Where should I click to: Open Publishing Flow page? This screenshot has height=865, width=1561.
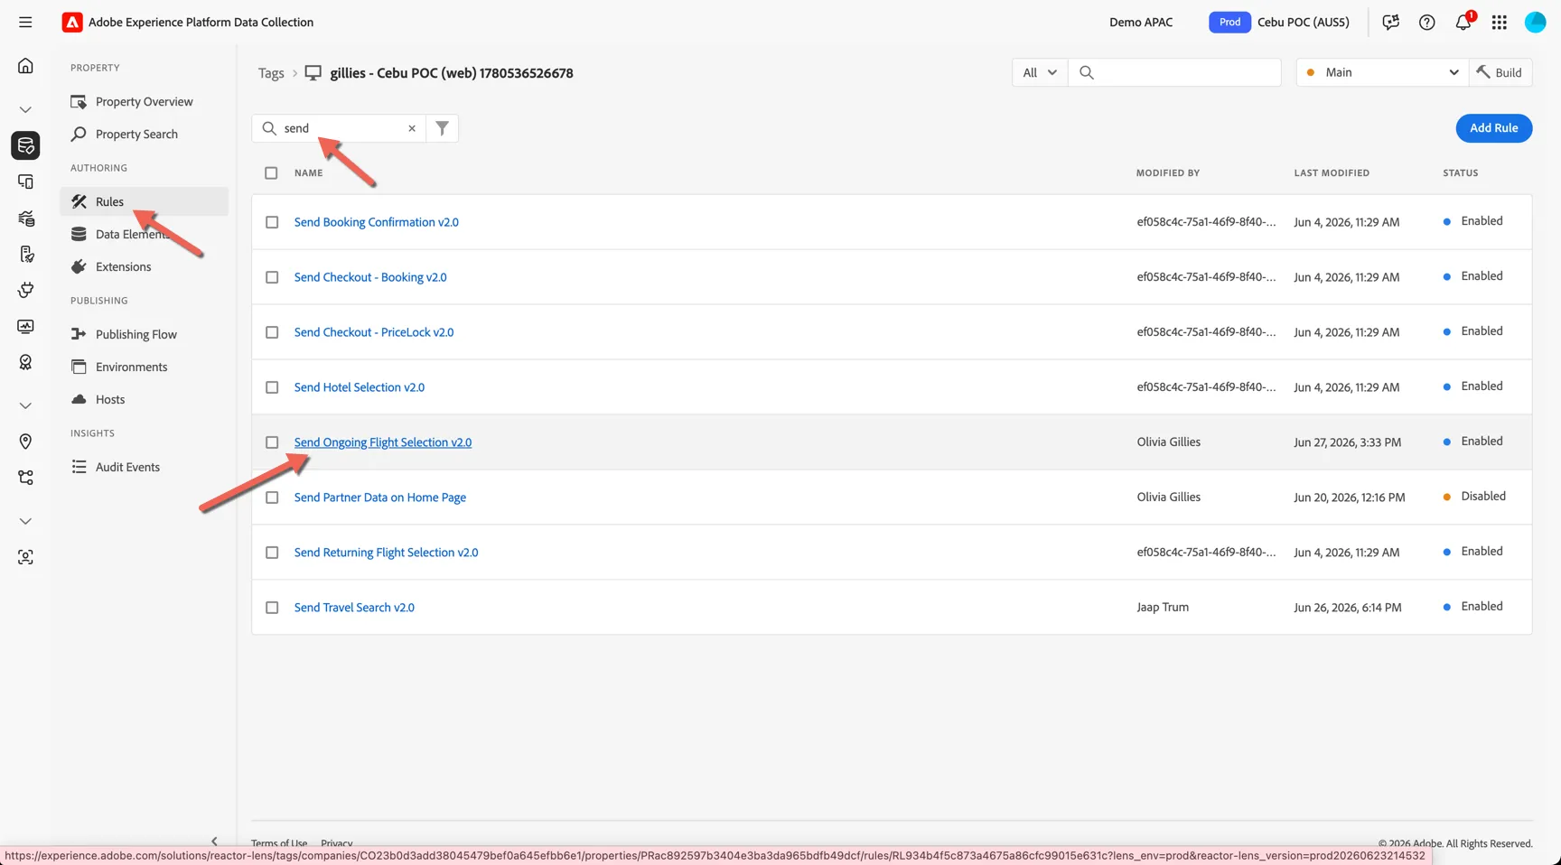pyautogui.click(x=144, y=334)
